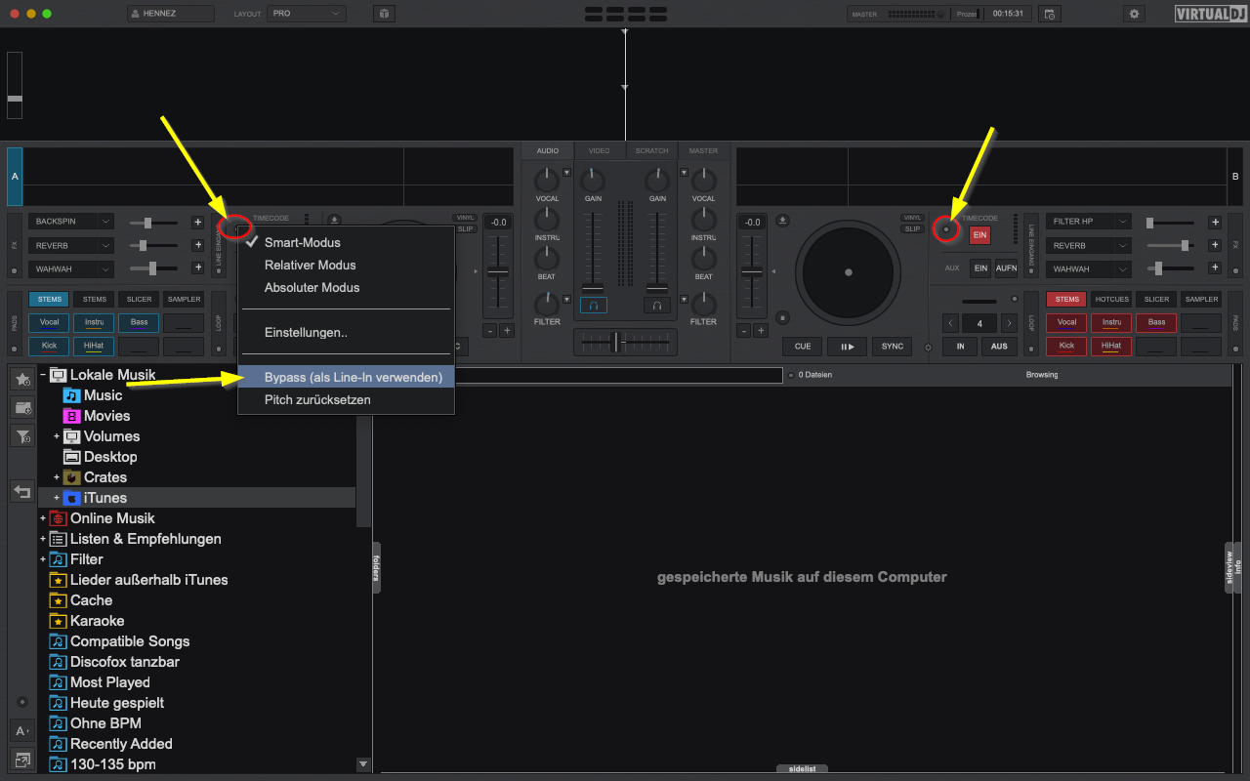Toggle Kick stem pad on right deck
The height and width of the screenshot is (781, 1250).
click(x=1066, y=347)
